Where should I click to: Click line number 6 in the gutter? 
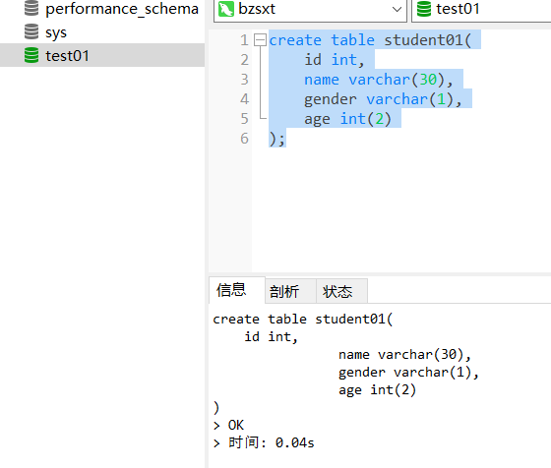click(x=244, y=139)
